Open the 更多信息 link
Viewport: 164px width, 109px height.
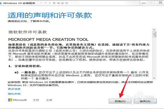pyautogui.click(x=14, y=89)
